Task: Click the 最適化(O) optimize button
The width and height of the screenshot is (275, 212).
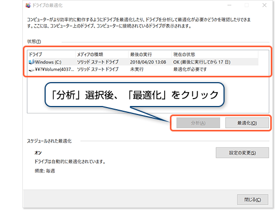Action: click(247, 123)
